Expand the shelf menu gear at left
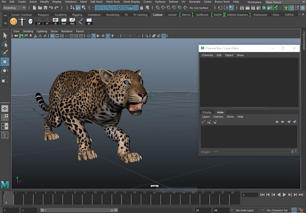This screenshot has height=213, width=306. [5, 23]
